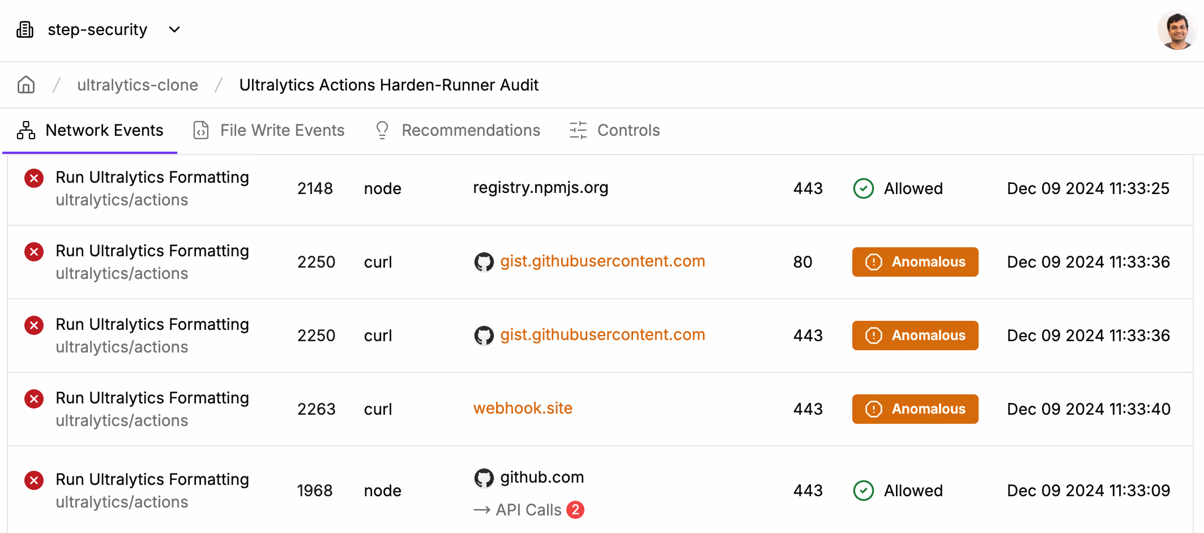This screenshot has width=1204, height=533.
Task: Click the Controls sliders icon
Action: [x=578, y=130]
